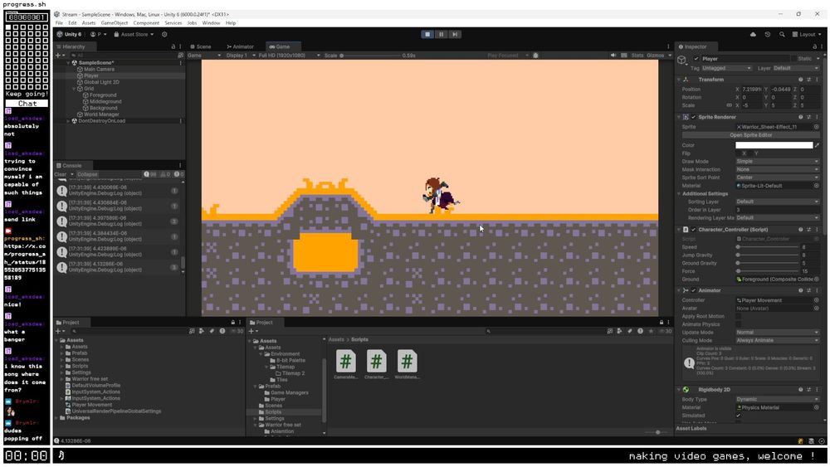Image resolution: width=830 pixels, height=467 pixels.
Task: Click add (+) in right Project panel
Action: click(252, 331)
